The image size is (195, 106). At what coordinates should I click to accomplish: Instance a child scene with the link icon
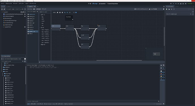4,9
